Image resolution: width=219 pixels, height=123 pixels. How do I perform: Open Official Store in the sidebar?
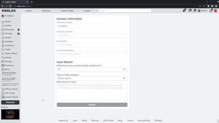coord(10,89)
